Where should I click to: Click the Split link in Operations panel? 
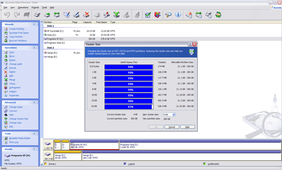(11, 76)
